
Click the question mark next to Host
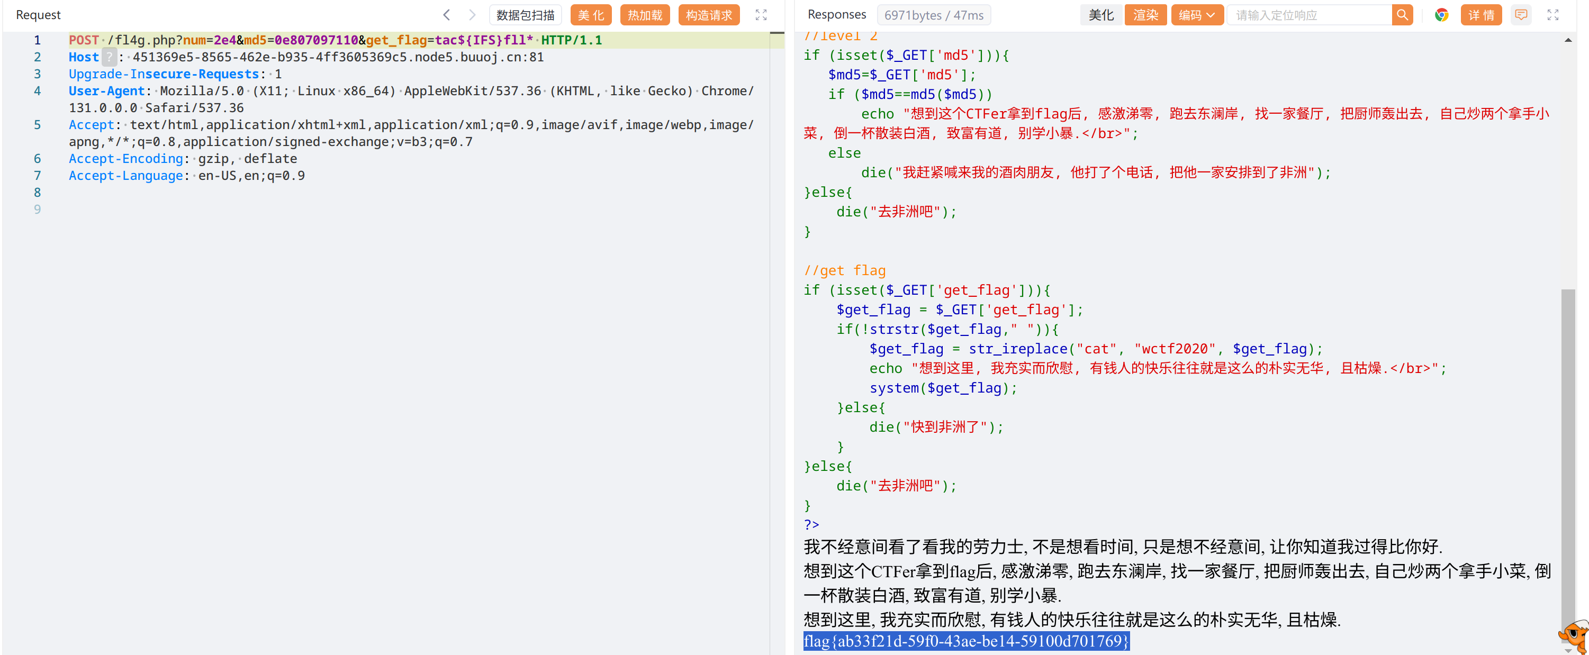pos(109,57)
